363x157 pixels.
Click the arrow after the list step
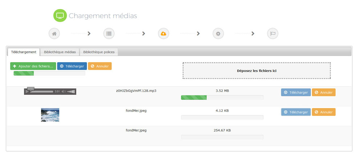tap(143, 34)
